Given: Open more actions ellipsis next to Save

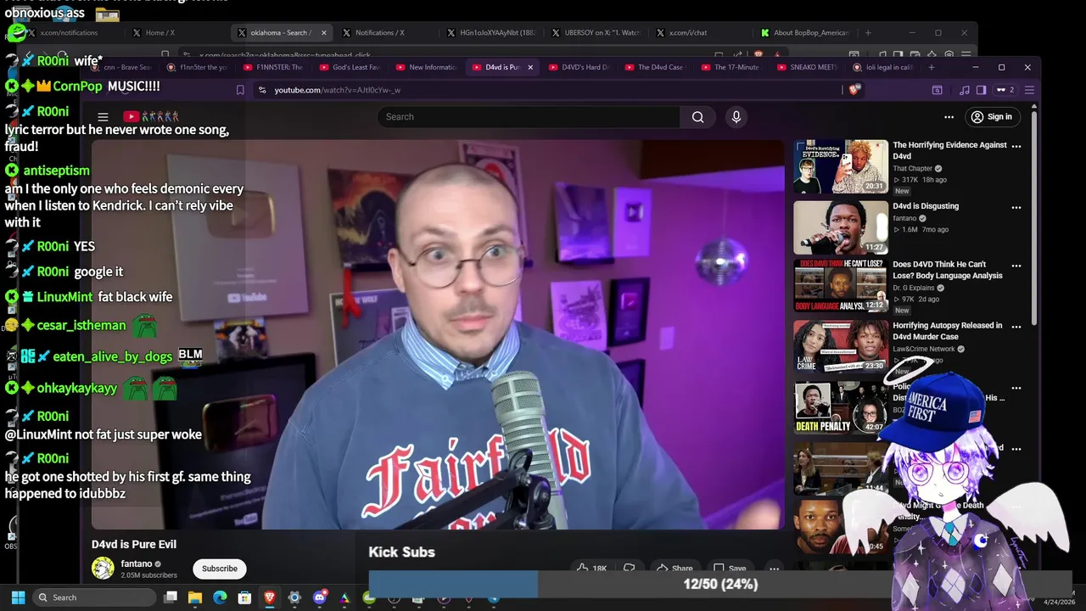Looking at the screenshot, I should click(x=774, y=569).
